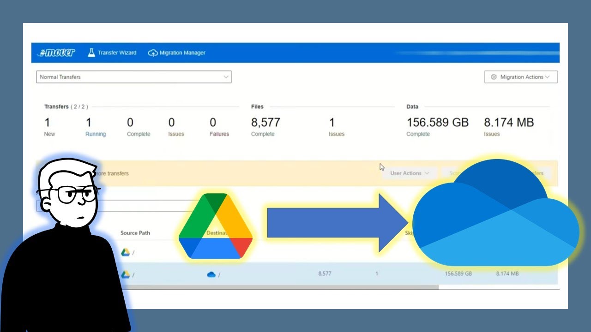The height and width of the screenshot is (332, 591).
Task: Click the Google Drive icon in first row
Action: (125, 252)
